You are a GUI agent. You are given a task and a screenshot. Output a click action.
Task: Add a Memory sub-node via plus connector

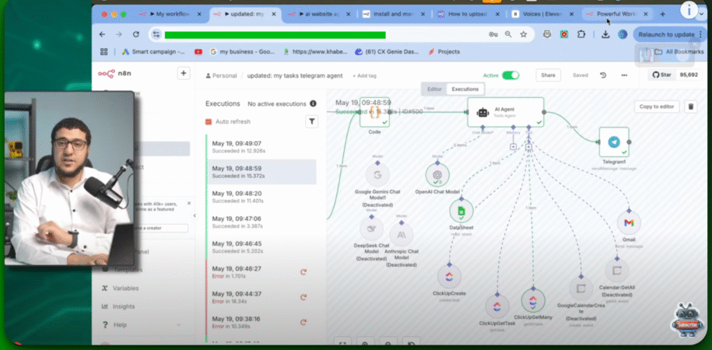(513, 147)
